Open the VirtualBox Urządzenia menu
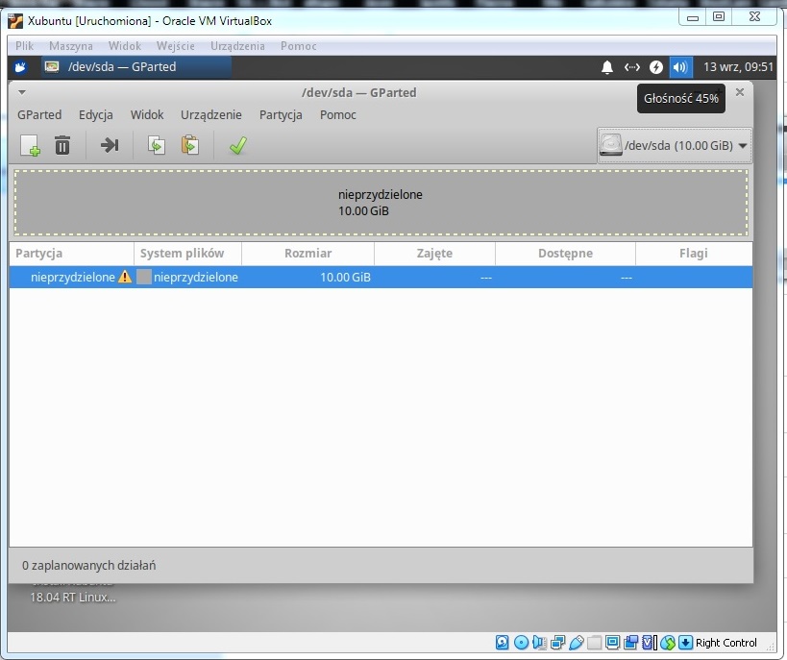787x660 pixels. [237, 46]
